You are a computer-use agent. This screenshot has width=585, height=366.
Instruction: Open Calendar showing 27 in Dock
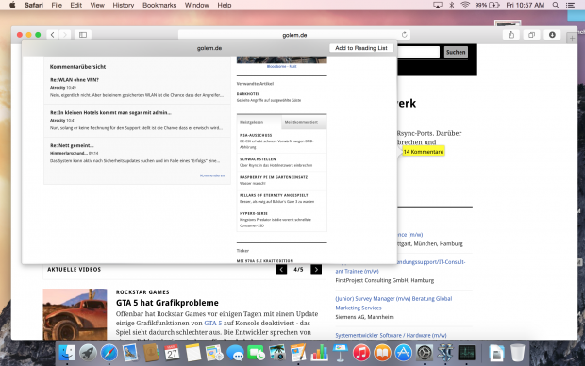pos(172,353)
